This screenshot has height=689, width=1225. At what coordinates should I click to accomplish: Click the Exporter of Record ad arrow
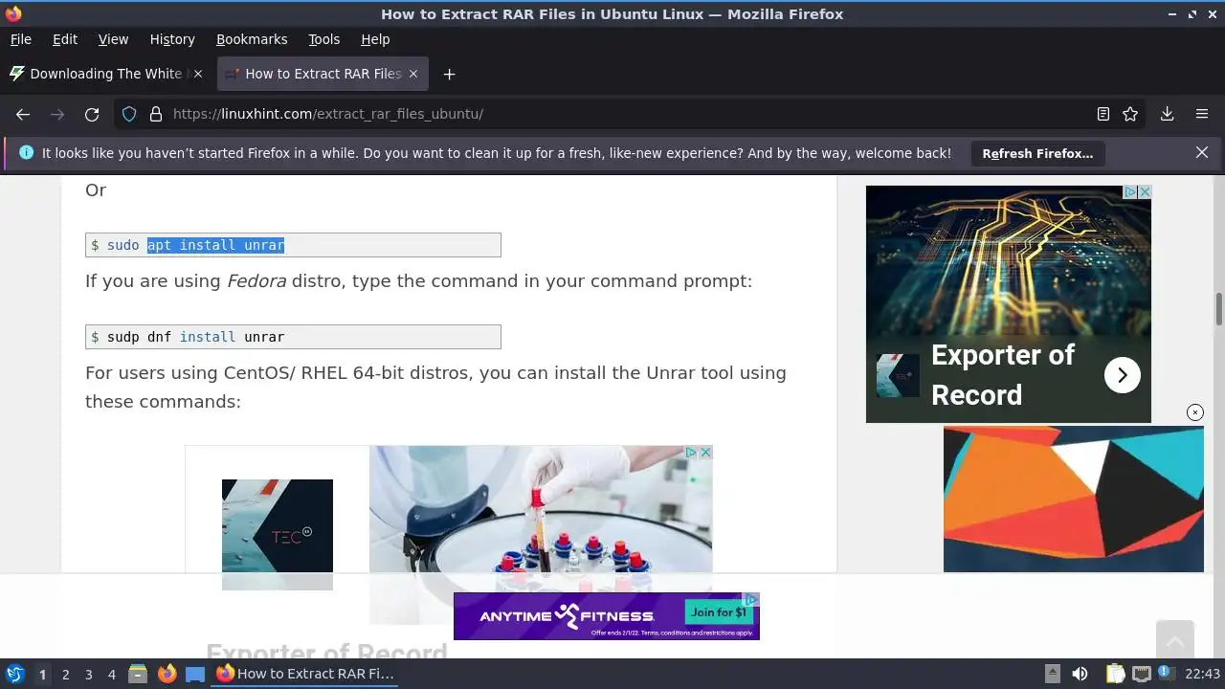click(1122, 375)
